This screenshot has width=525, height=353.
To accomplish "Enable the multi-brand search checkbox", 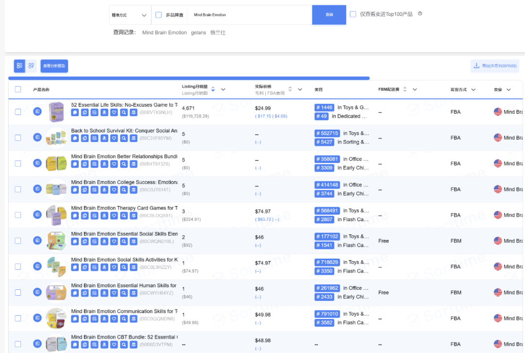I will click(x=158, y=15).
